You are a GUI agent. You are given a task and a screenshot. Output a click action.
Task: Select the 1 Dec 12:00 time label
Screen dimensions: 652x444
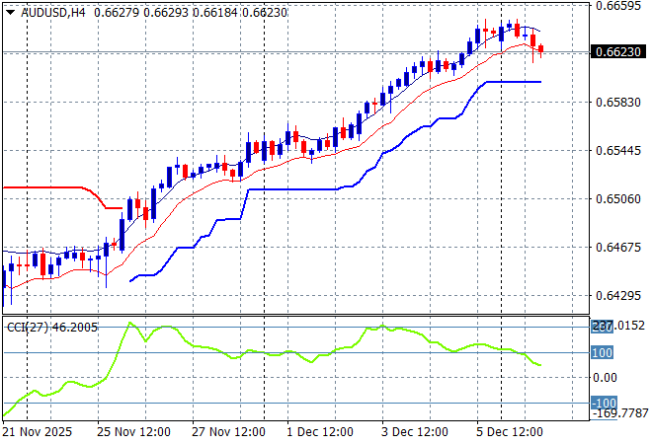point(324,432)
